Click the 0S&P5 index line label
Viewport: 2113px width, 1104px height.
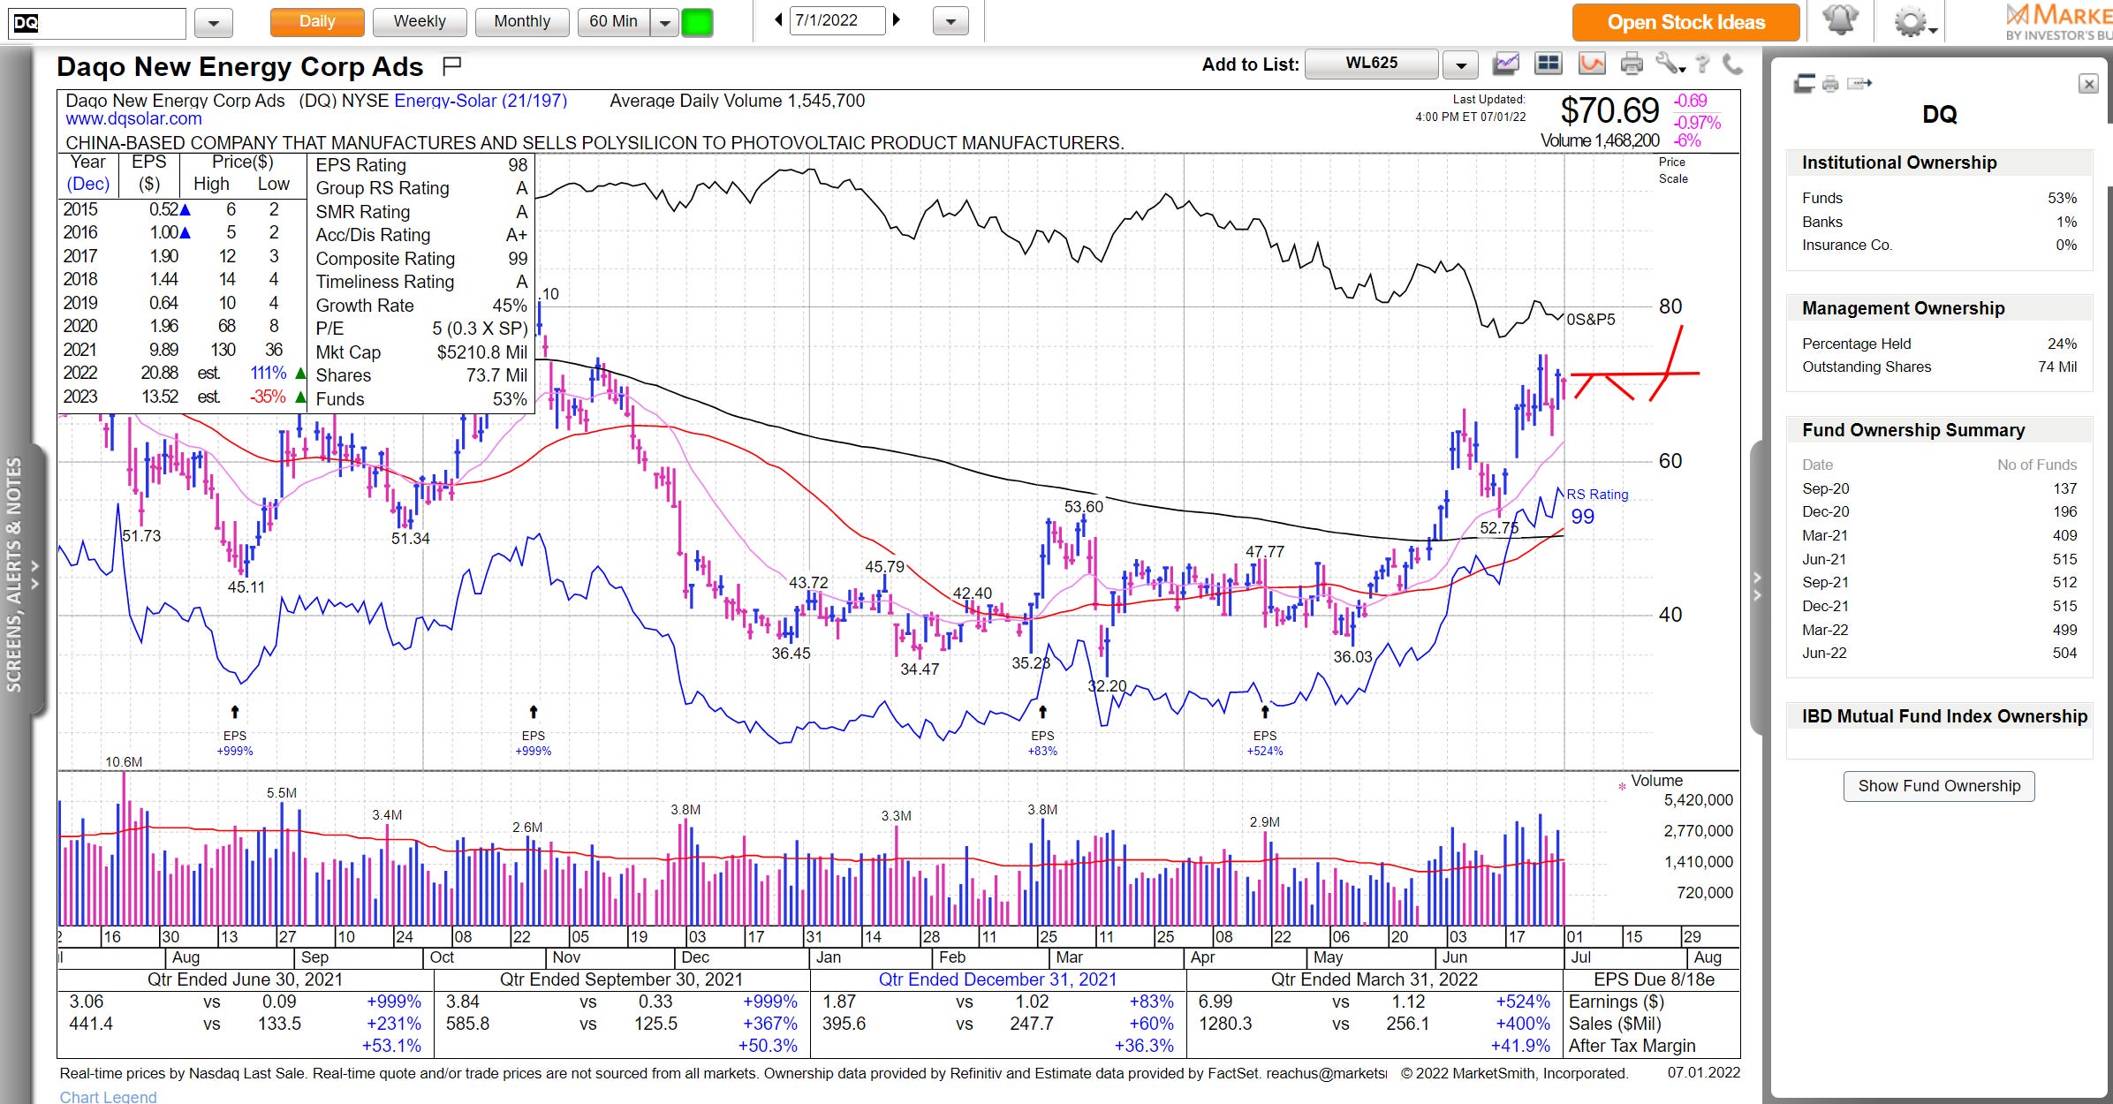pyautogui.click(x=1591, y=320)
